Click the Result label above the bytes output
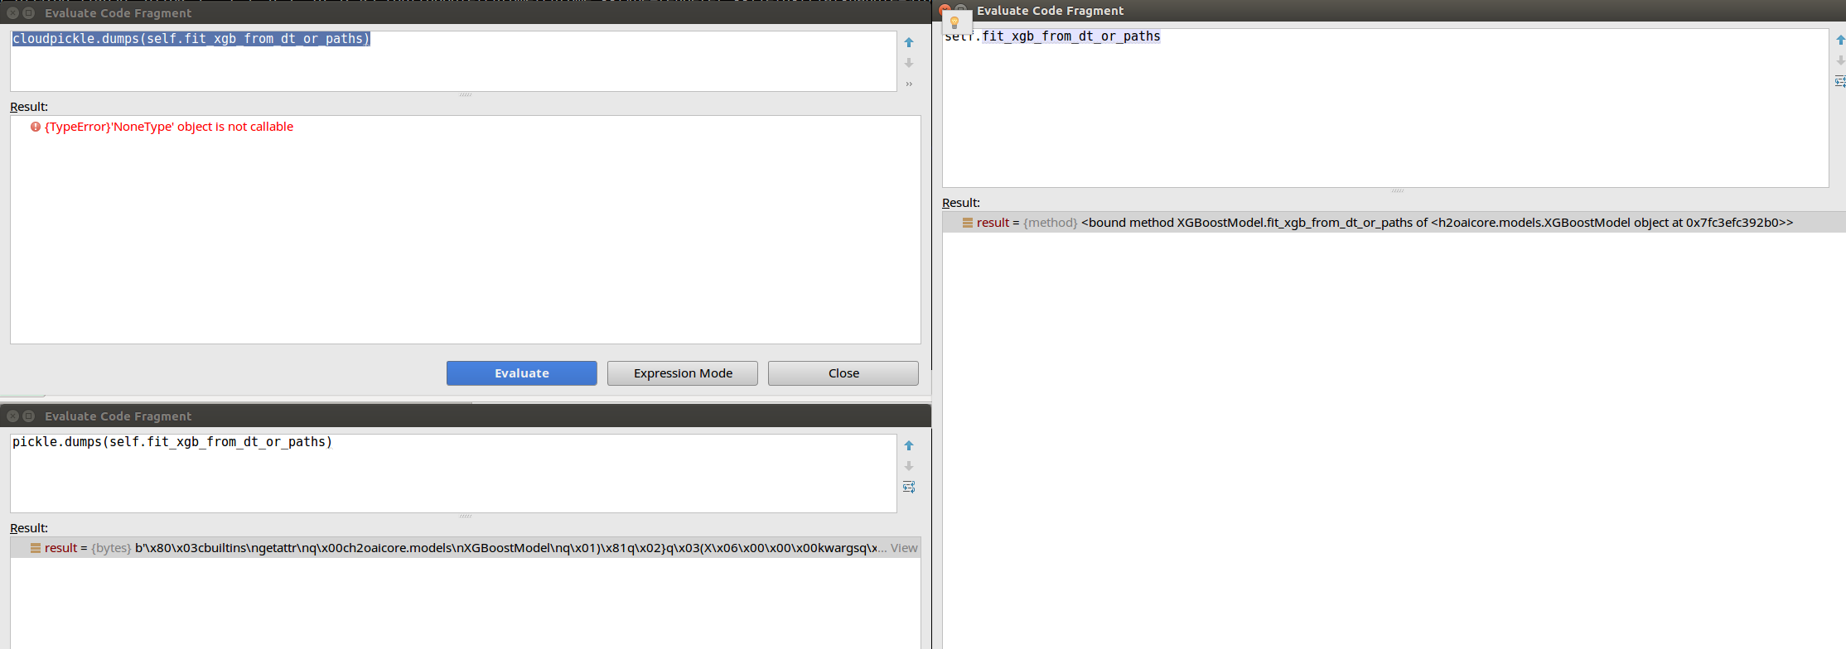This screenshot has height=649, width=1846. 29,528
